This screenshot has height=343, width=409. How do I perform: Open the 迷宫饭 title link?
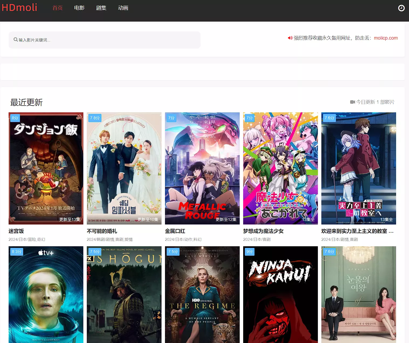tap(16, 231)
